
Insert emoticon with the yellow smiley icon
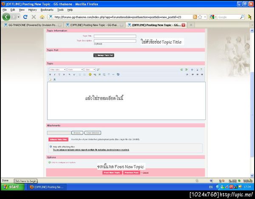90,74
